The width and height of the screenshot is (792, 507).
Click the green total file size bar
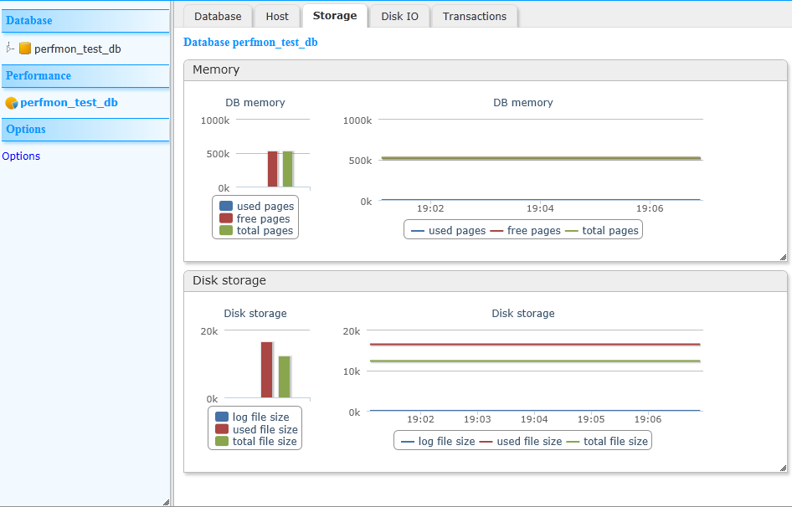[x=285, y=377]
